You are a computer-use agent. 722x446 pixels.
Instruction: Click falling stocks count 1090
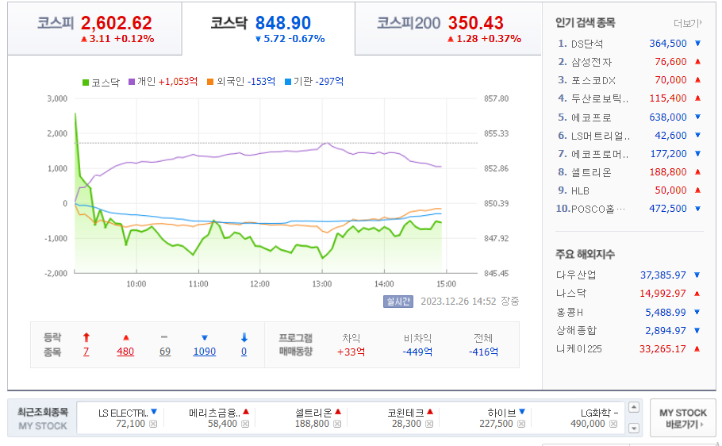pyautogui.click(x=205, y=352)
